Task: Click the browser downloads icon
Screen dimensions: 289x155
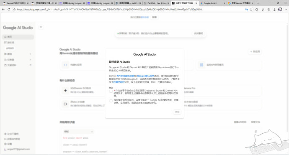Action: point(274,9)
